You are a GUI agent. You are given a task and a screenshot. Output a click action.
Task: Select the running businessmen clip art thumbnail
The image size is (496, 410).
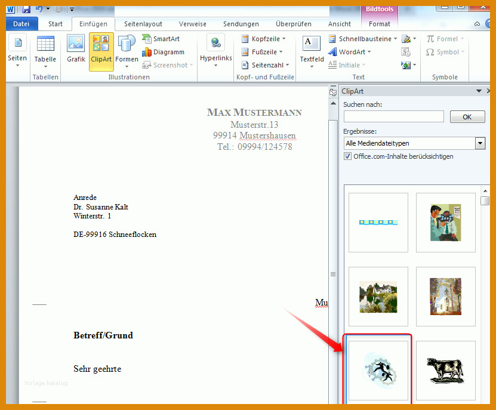pos(378,371)
